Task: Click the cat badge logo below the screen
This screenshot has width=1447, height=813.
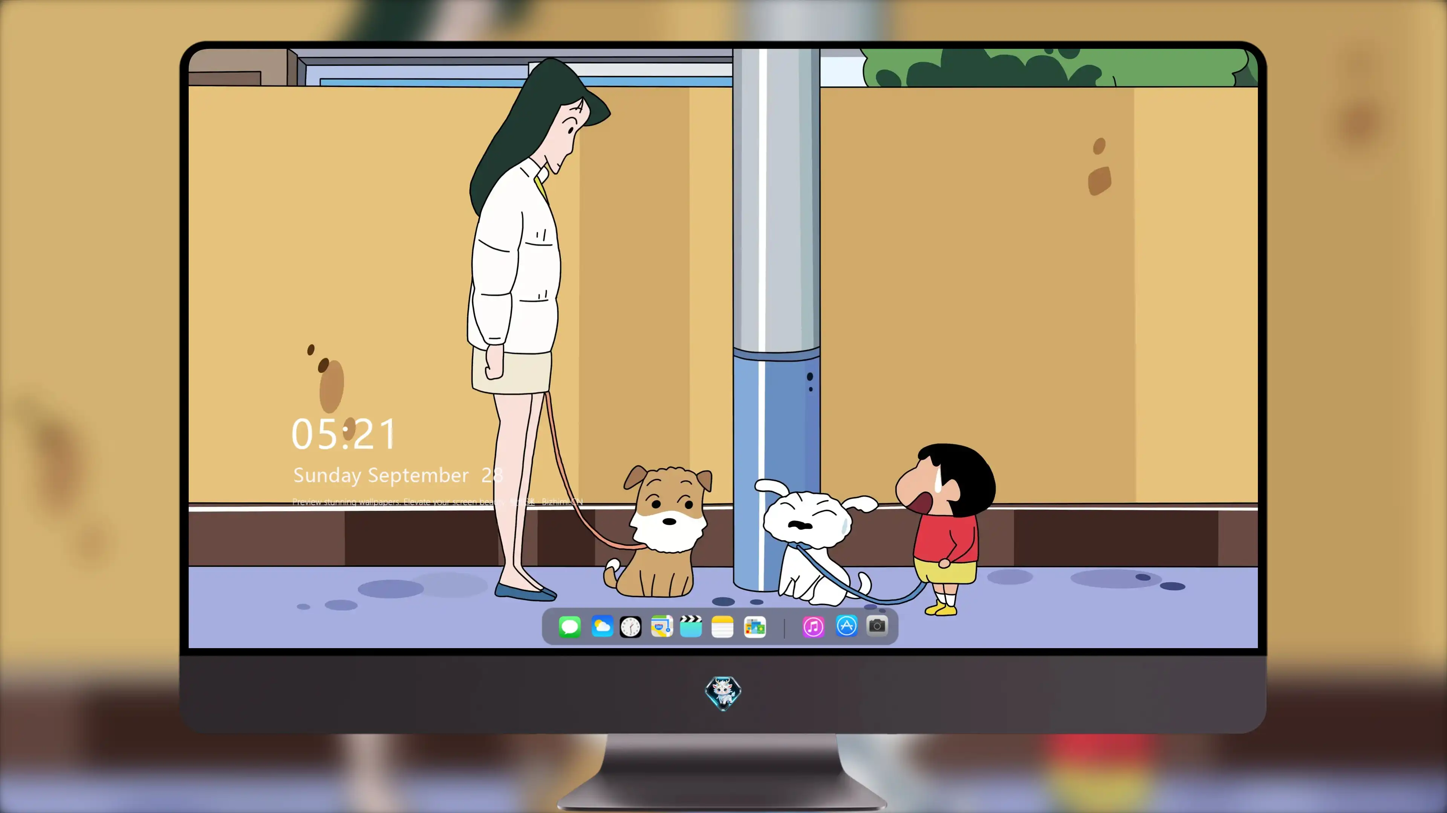Action: tap(723, 693)
